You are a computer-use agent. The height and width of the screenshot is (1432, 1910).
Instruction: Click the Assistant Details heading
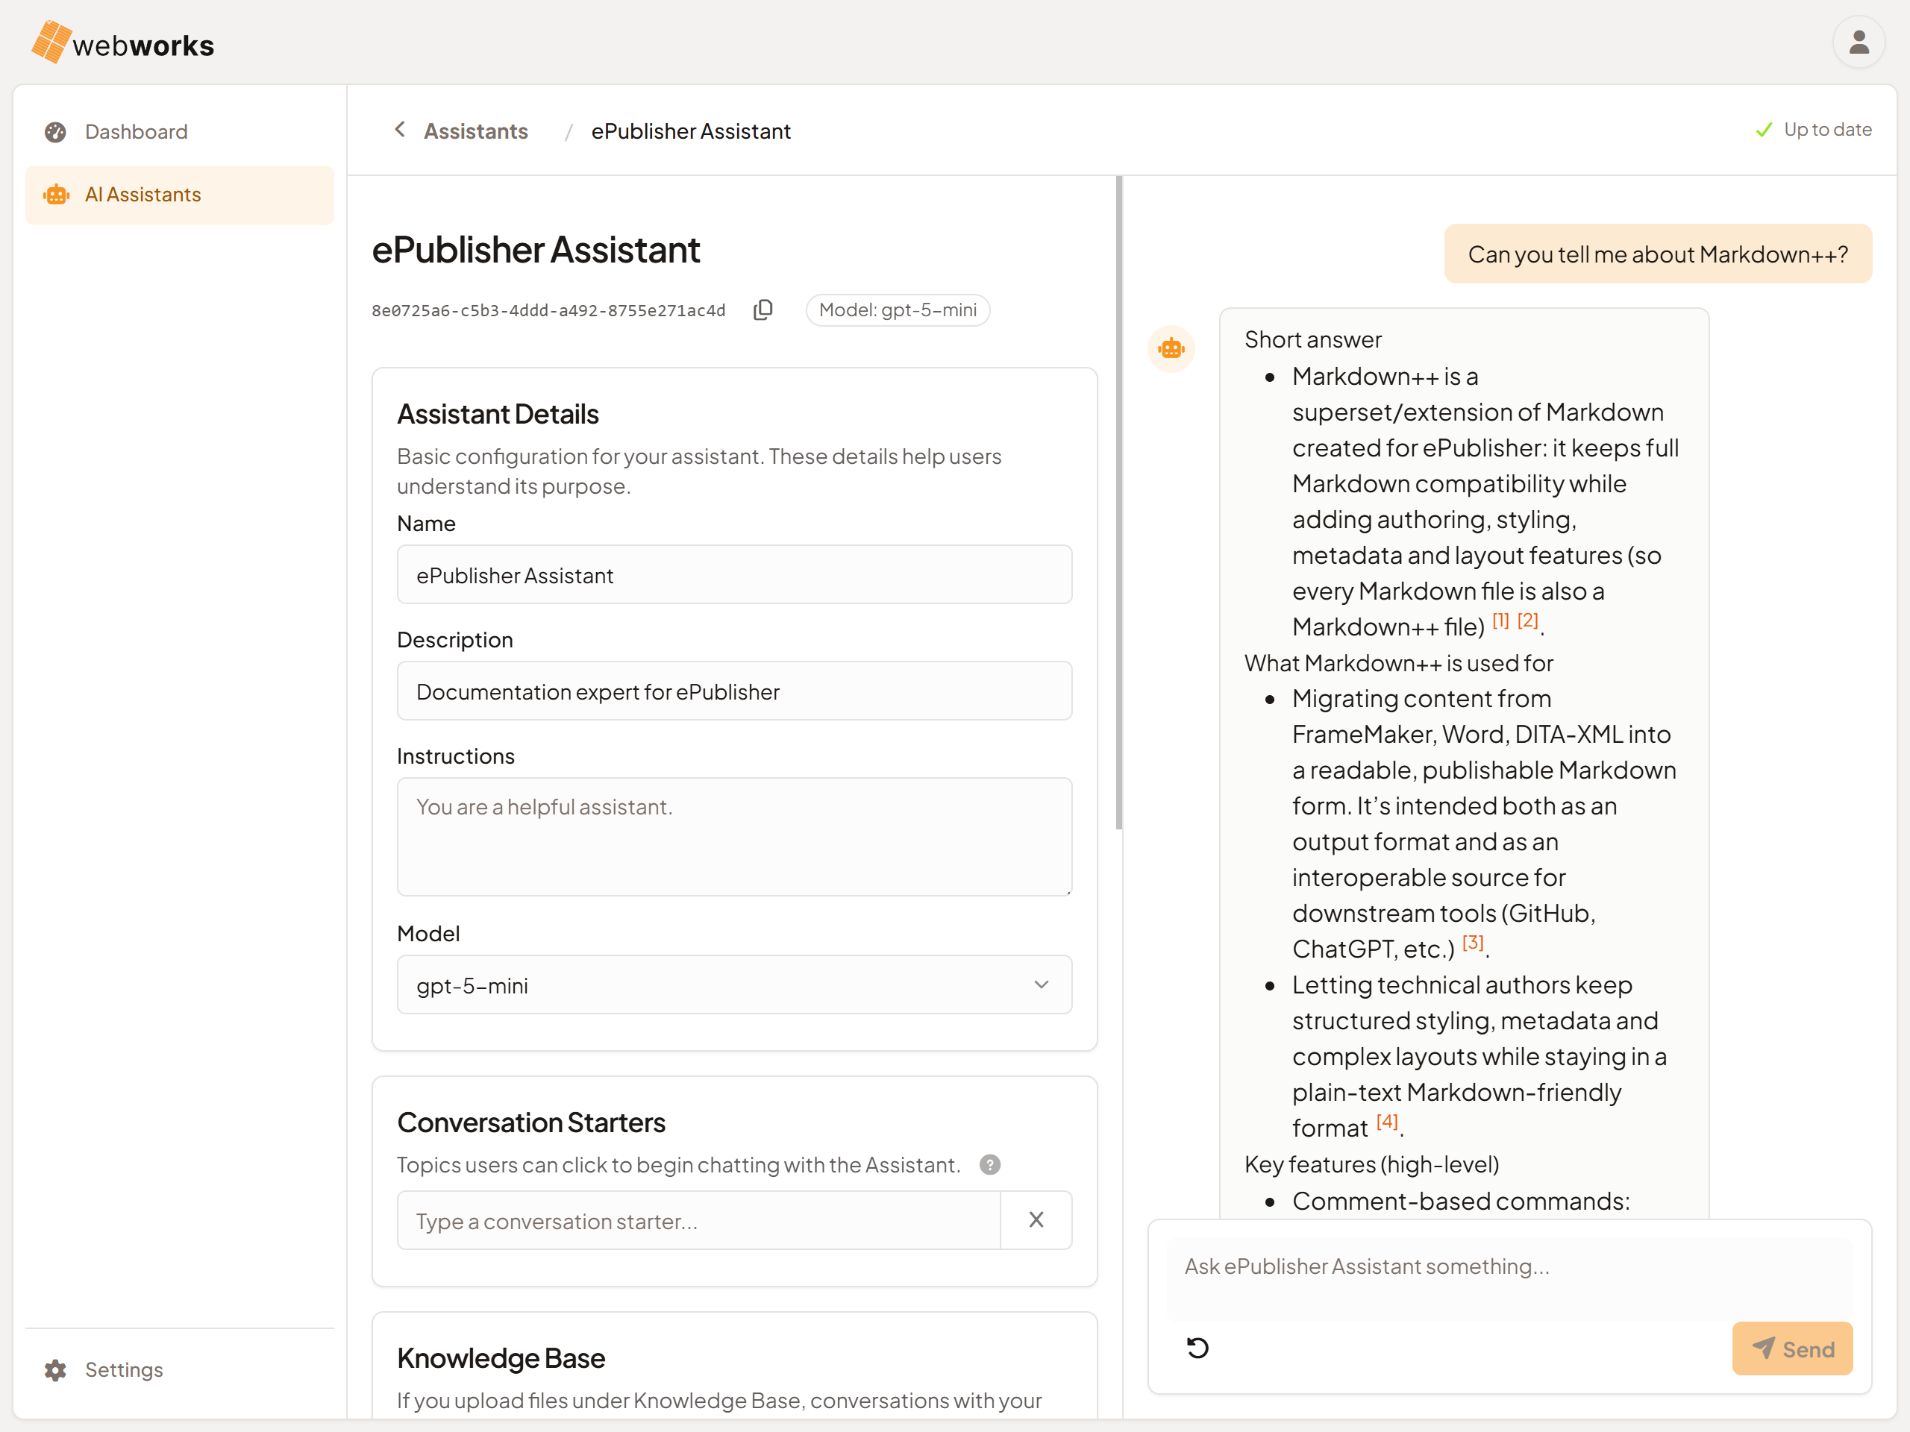click(x=498, y=415)
